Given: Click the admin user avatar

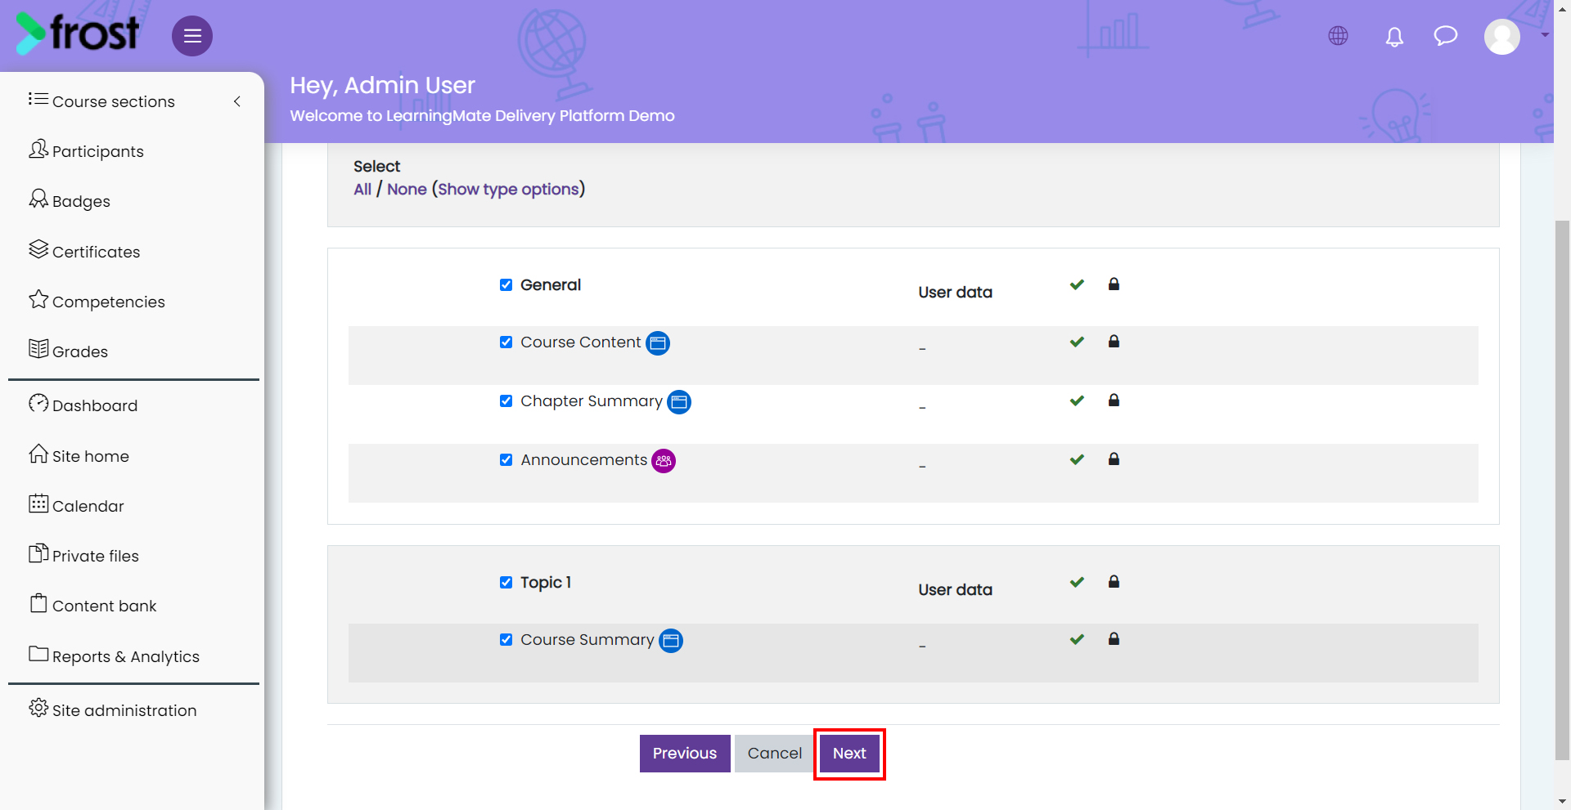Looking at the screenshot, I should 1502,37.
